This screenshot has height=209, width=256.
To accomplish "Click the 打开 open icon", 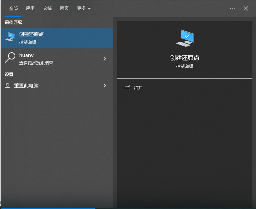I will pyautogui.click(x=127, y=88).
